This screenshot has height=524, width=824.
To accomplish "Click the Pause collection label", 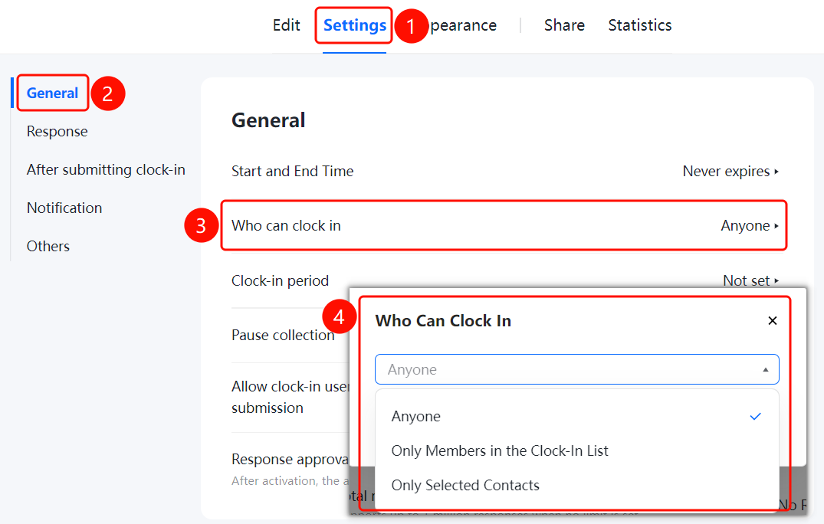I will click(x=284, y=335).
